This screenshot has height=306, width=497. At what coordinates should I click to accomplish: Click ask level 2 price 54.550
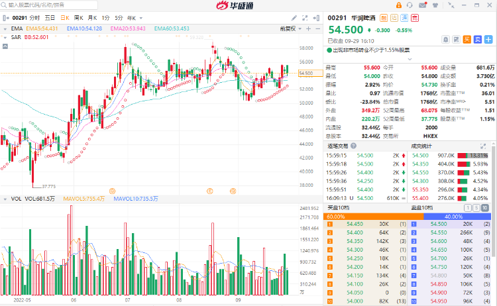(439, 232)
